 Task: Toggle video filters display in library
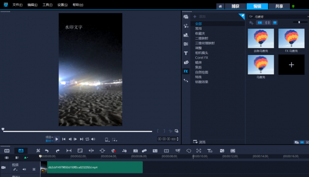point(260,23)
